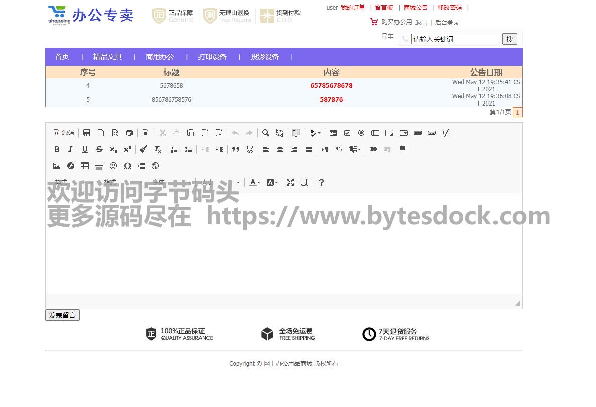This screenshot has width=596, height=407.
Task: Insert a radio button form element
Action: coord(361,133)
